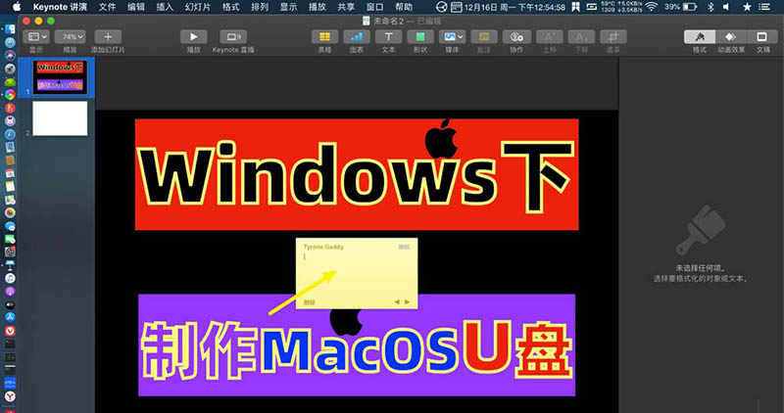Click the Play slideshow button in toolbar
This screenshot has height=413, width=784.
pos(194,36)
